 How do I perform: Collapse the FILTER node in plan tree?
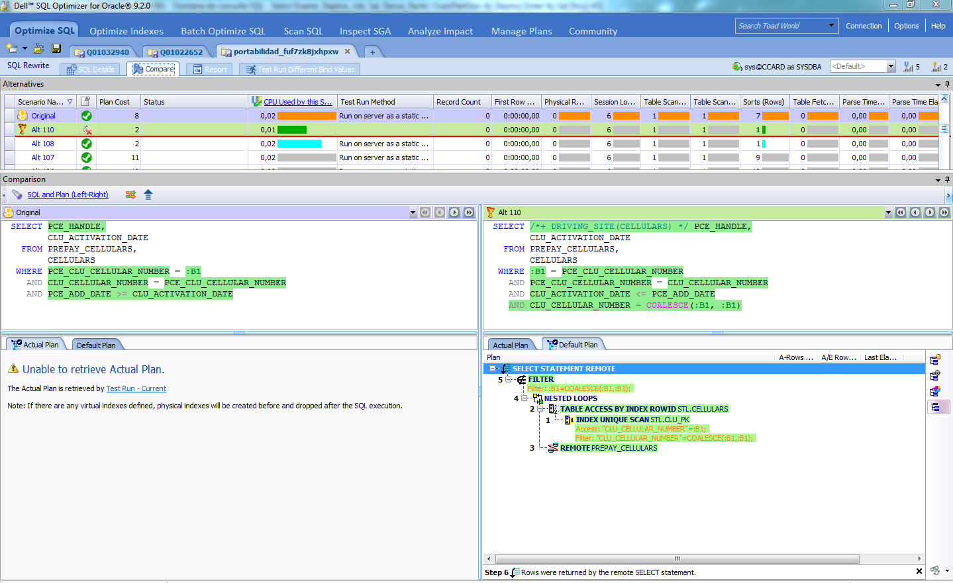(509, 380)
